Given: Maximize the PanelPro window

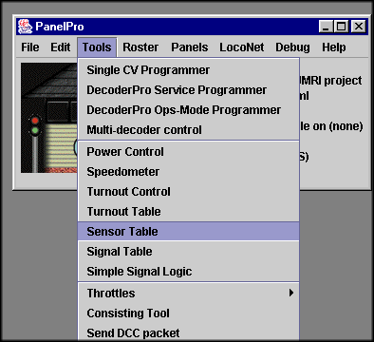Looking at the screenshot, I should click(x=342, y=27).
